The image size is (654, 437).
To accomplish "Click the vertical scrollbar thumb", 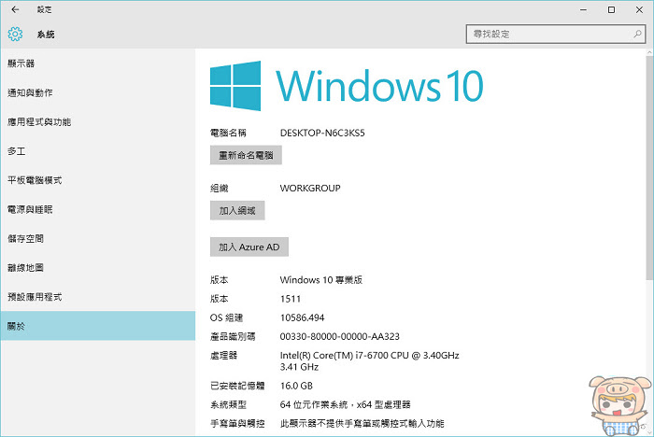I will (x=649, y=167).
